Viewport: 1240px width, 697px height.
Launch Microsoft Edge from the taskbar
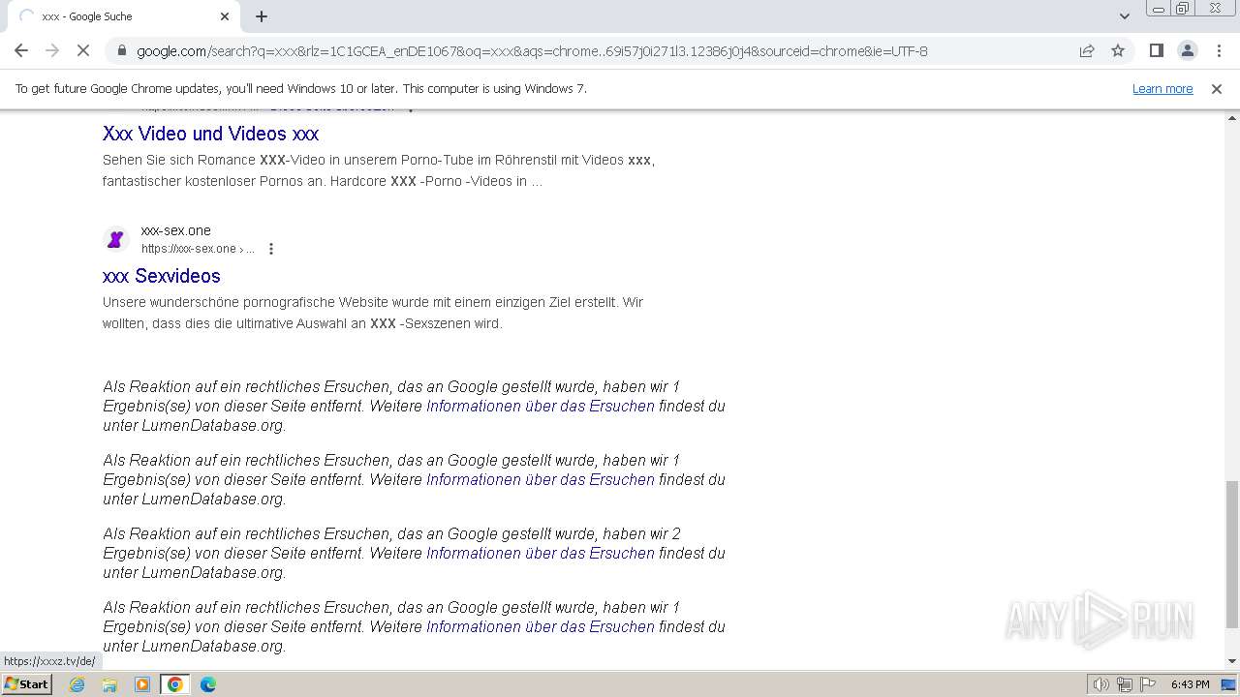[x=207, y=684]
